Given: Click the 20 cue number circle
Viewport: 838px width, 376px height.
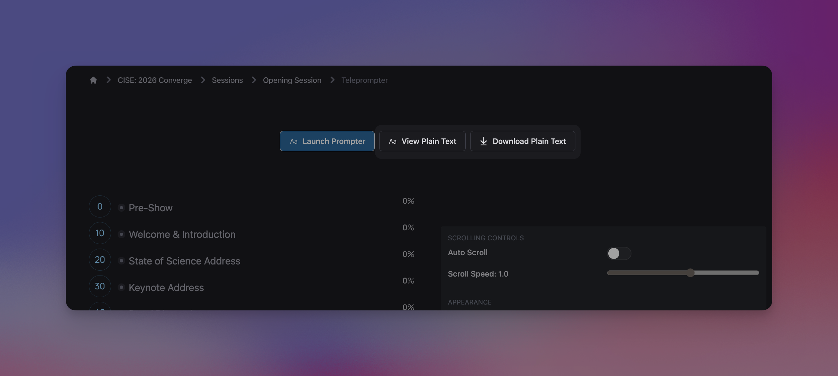Looking at the screenshot, I should 100,260.
